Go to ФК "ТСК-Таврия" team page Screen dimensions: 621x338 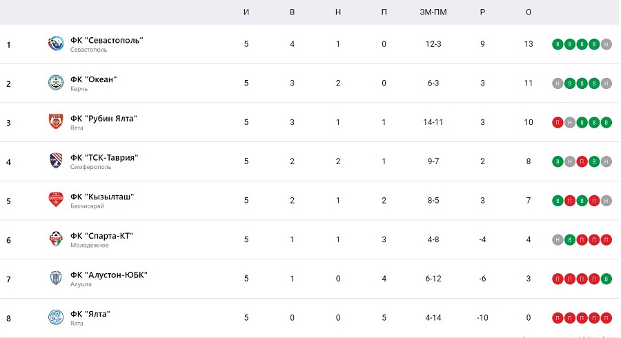pos(104,157)
